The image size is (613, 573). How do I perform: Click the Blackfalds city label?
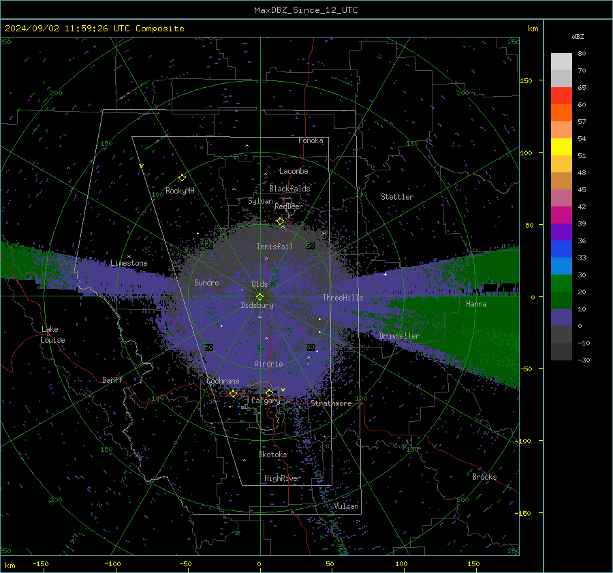(x=289, y=189)
